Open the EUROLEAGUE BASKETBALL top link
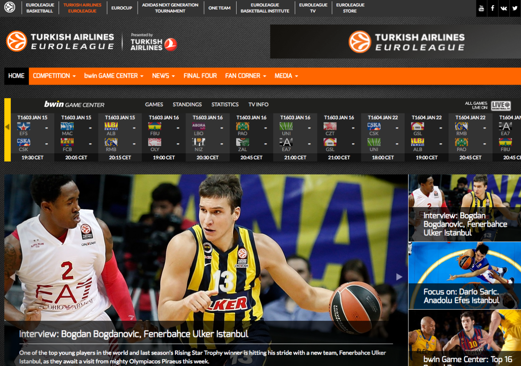521x366 pixels. click(x=40, y=8)
